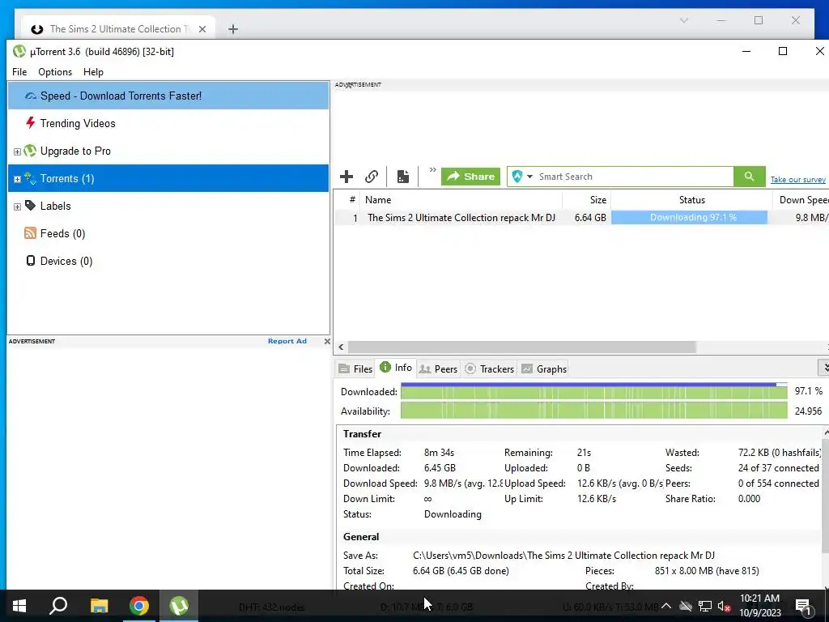
Task: Click the Add Torrent plus icon
Action: (x=346, y=177)
